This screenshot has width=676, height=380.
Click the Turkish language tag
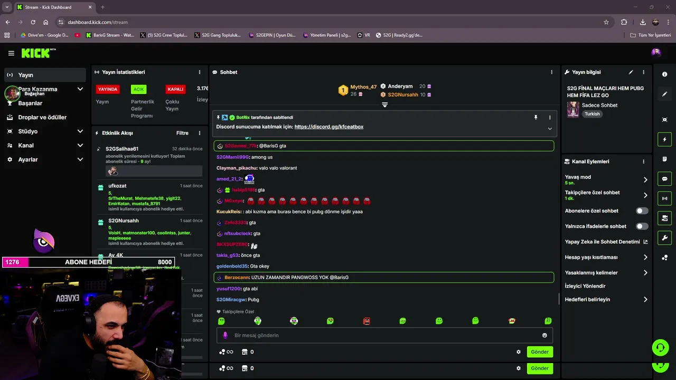click(x=592, y=114)
